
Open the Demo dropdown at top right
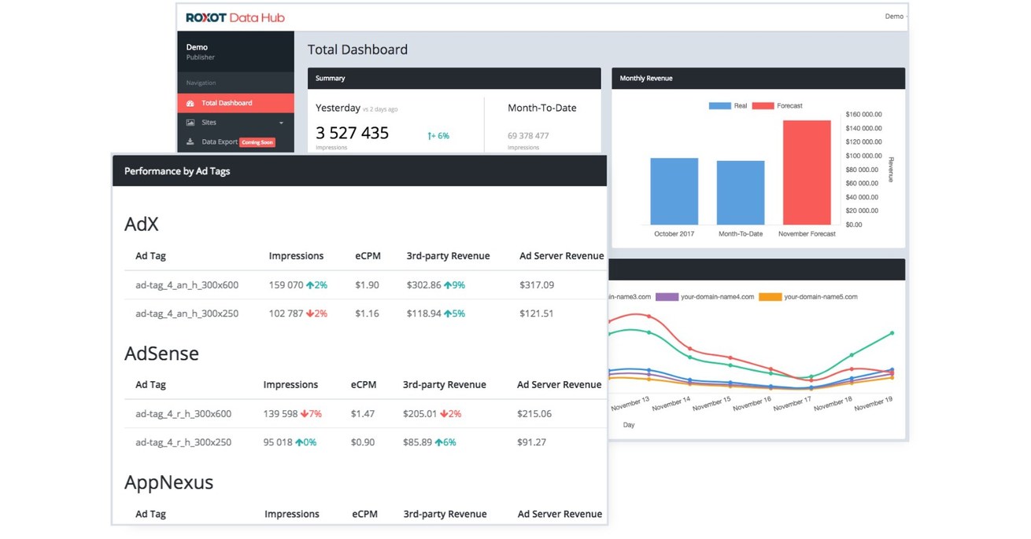pos(894,16)
